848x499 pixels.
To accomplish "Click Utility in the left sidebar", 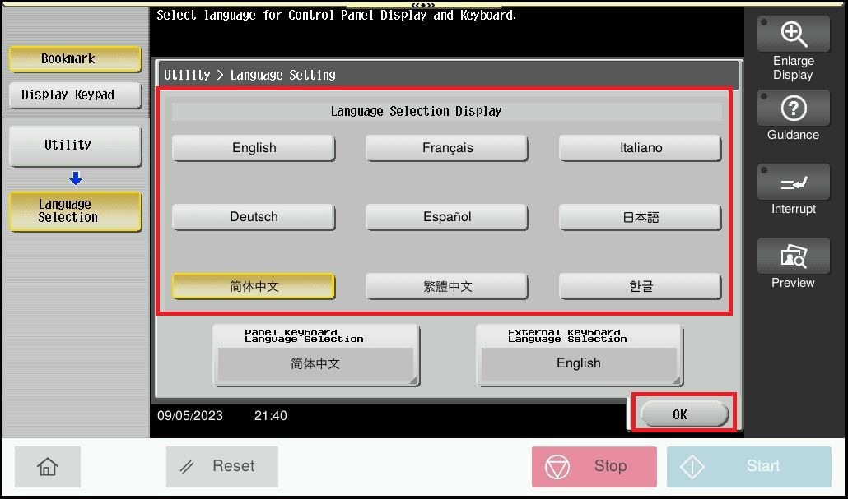I will (75, 146).
